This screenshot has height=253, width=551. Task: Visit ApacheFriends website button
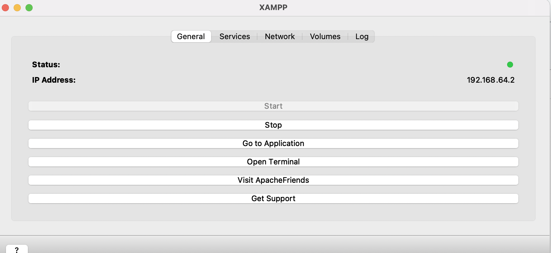[273, 180]
